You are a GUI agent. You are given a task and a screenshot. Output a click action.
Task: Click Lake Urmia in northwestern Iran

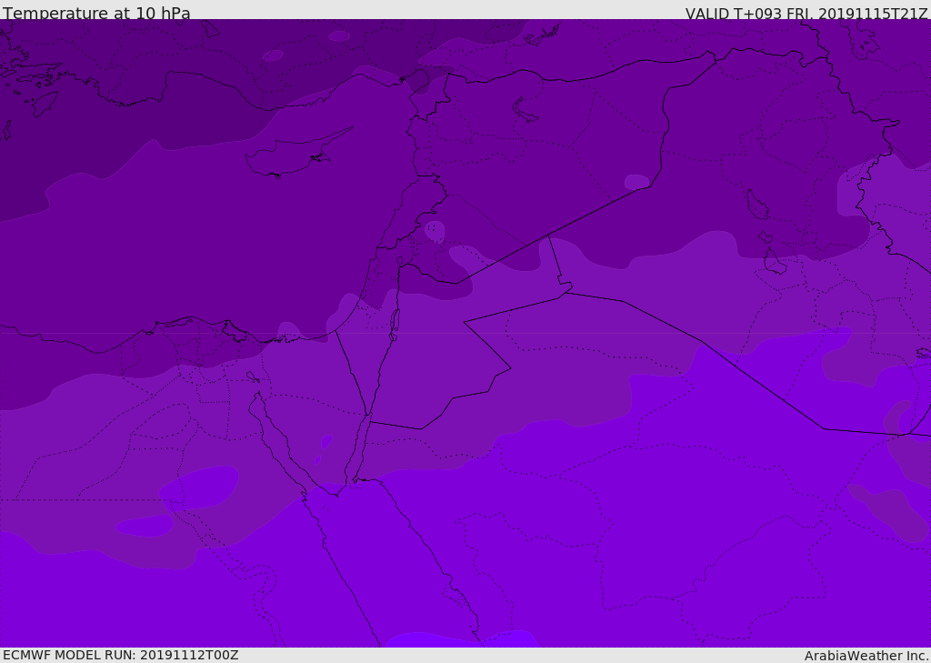pos(756,204)
